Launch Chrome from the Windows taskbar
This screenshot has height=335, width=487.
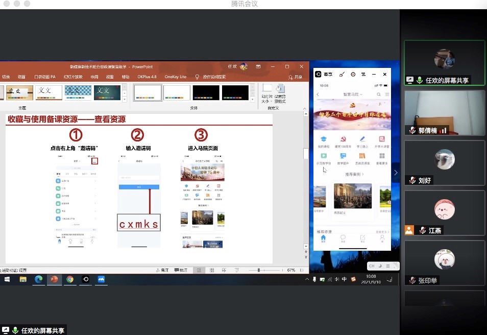point(70,279)
